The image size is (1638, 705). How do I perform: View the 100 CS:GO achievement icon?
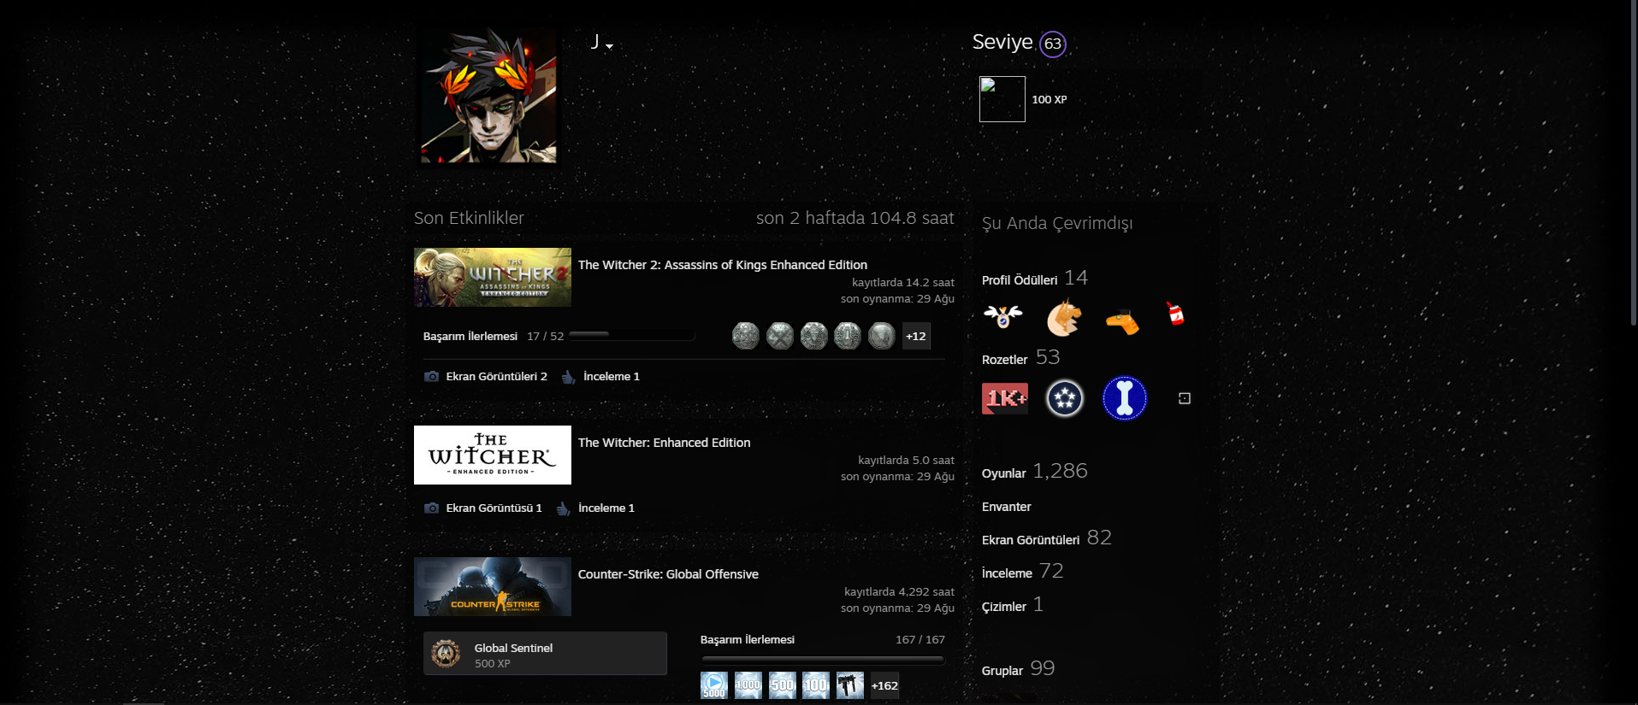[x=816, y=685]
